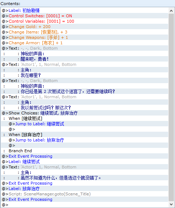
Task: Select the last Exit Event Processing line
Action: pyautogui.click(x=85, y=199)
